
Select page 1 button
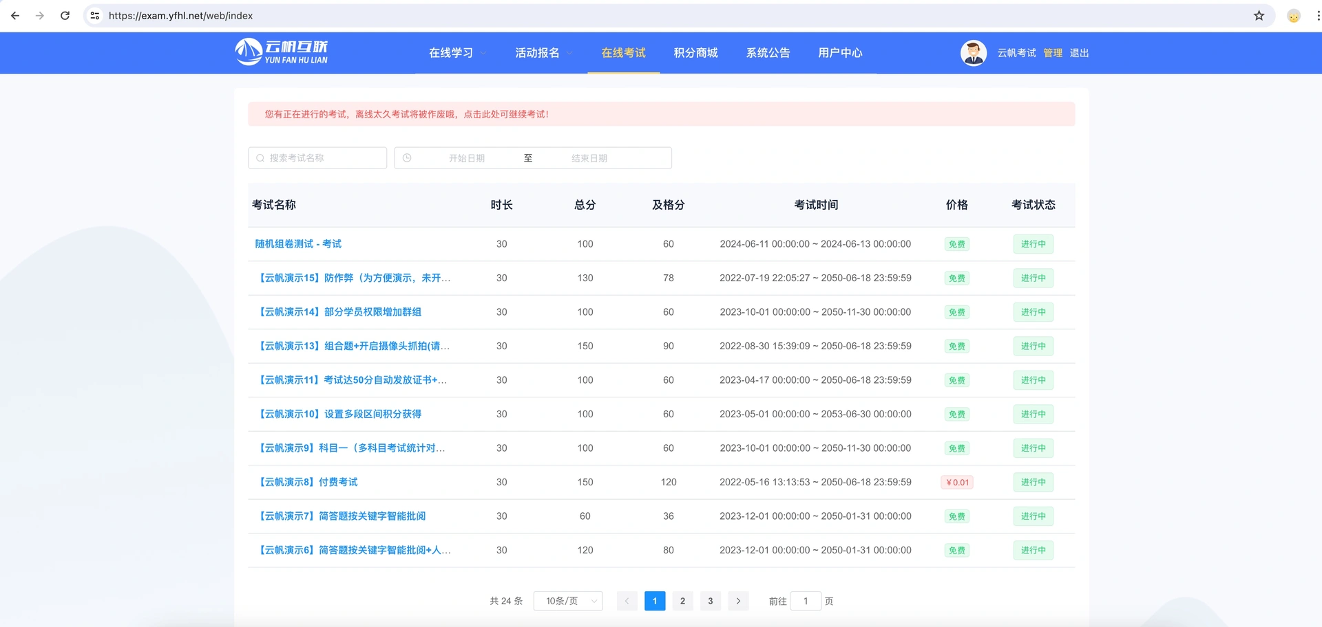click(x=655, y=601)
